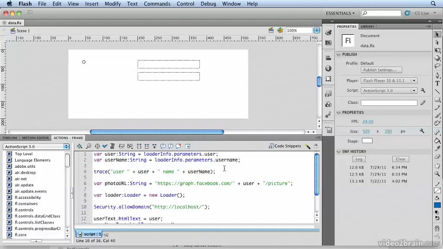The image size is (443, 249).
Task: Add a new item to script
Action: pyautogui.click(x=80, y=146)
